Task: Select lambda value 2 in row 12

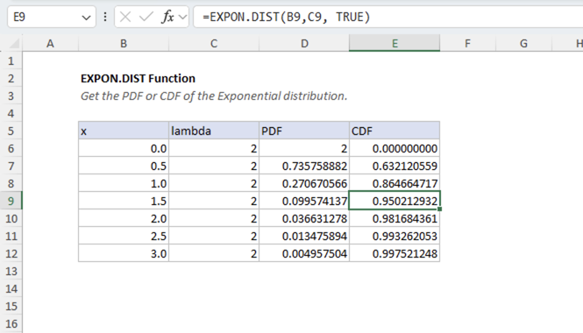Action: pos(214,253)
